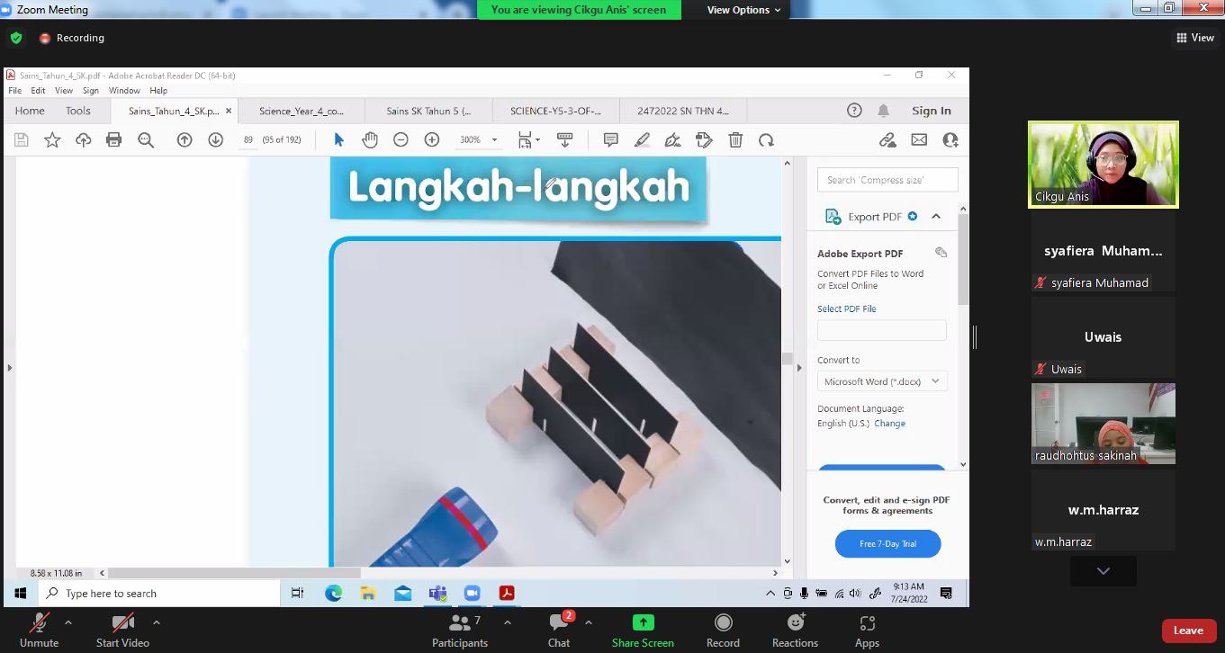Choose the arrow selection tool
The width and height of the screenshot is (1225, 653).
pyautogui.click(x=338, y=139)
